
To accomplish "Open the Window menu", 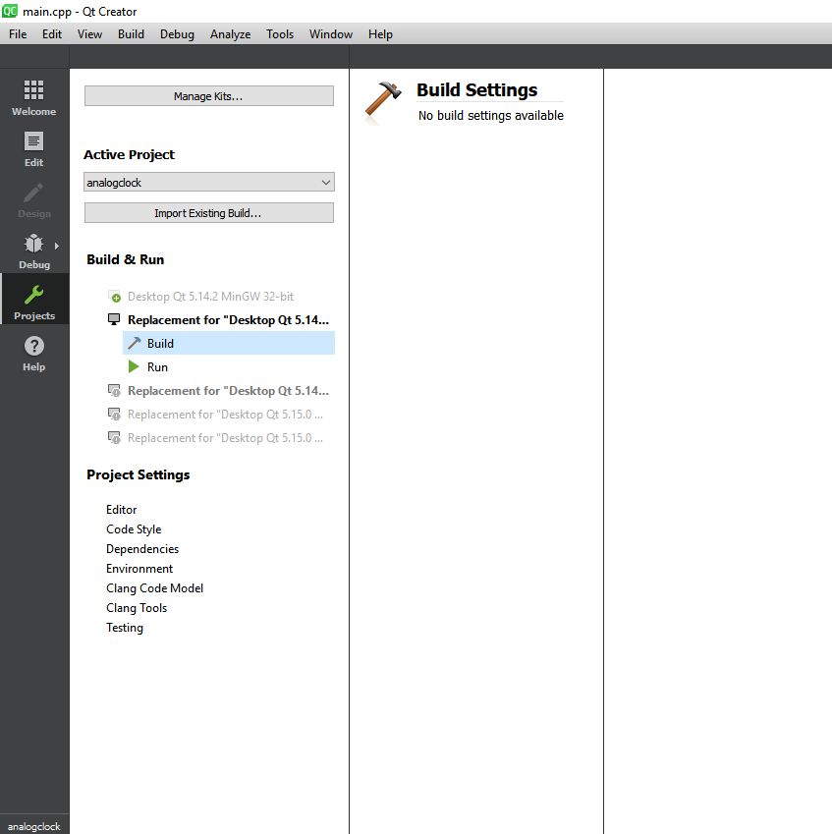I will [x=331, y=34].
